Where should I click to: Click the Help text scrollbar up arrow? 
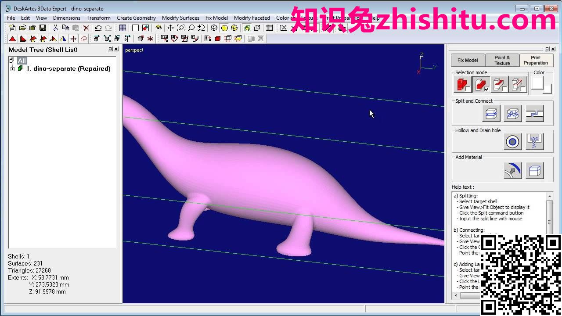coord(549,196)
